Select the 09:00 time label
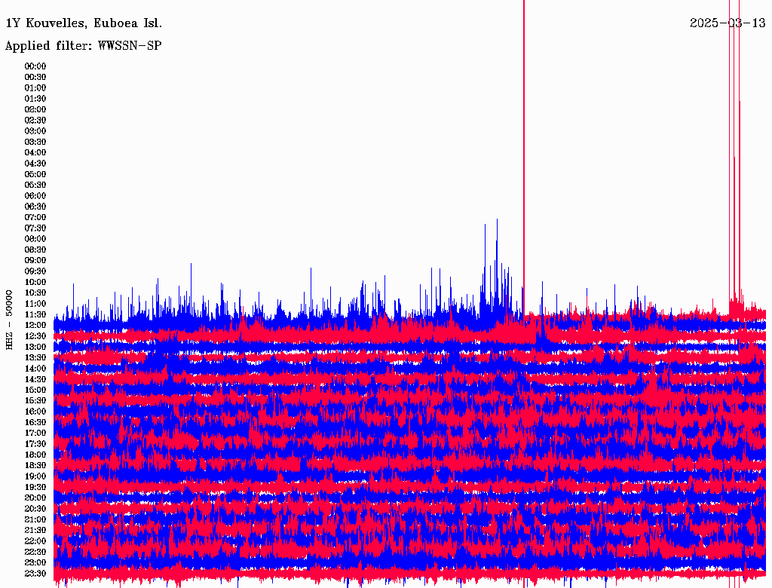772x588 pixels. pos(35,261)
